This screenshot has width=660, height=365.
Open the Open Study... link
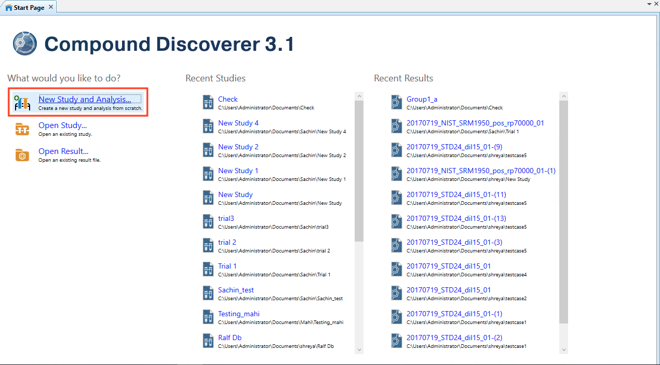[62, 125]
